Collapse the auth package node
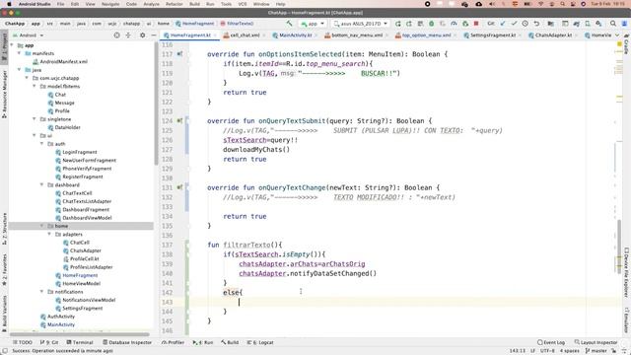Image resolution: width=631 pixels, height=355 pixels. click(x=41, y=144)
